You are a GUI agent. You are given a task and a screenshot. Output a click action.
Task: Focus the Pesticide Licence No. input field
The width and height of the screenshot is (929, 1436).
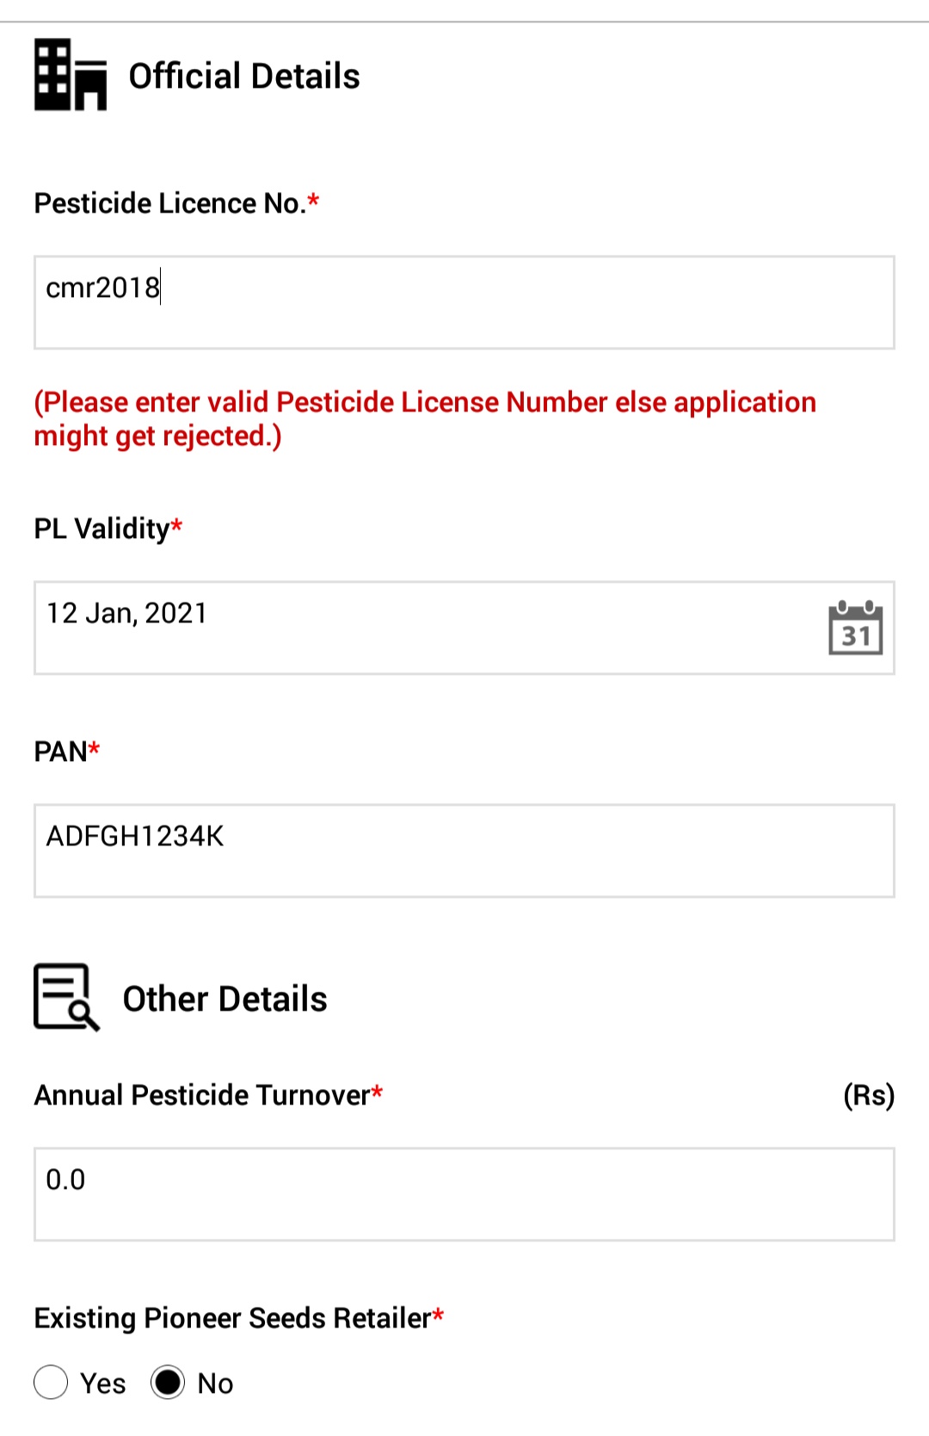point(464,302)
